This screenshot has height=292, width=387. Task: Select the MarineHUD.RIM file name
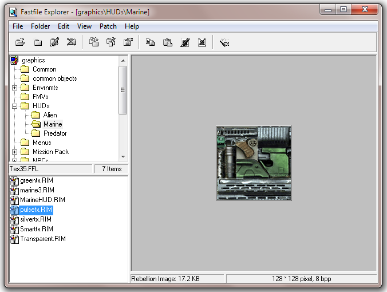42,200
